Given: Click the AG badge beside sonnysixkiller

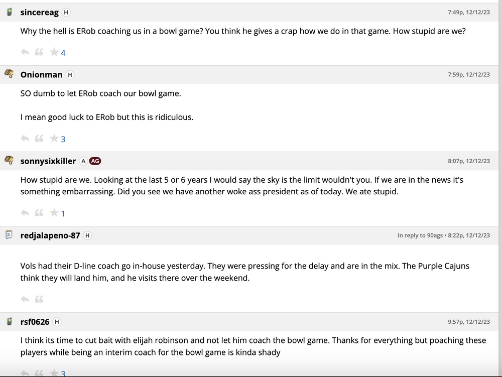Looking at the screenshot, I should point(95,161).
